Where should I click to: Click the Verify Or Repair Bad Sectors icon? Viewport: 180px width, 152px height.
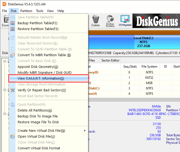(x=13, y=90)
